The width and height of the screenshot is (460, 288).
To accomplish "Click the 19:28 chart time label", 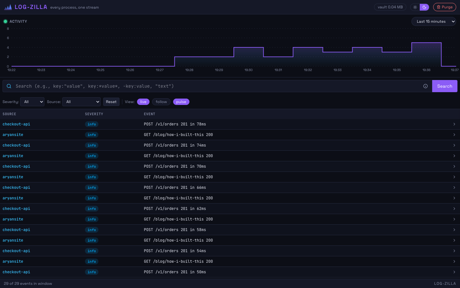I will coord(189,70).
